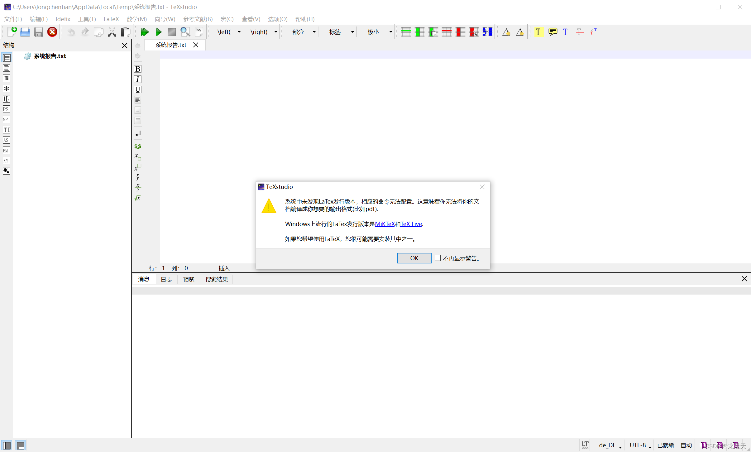Image resolution: width=751 pixels, height=452 pixels.
Task: Toggle the bottom panel button in status bar
Action: (21, 445)
